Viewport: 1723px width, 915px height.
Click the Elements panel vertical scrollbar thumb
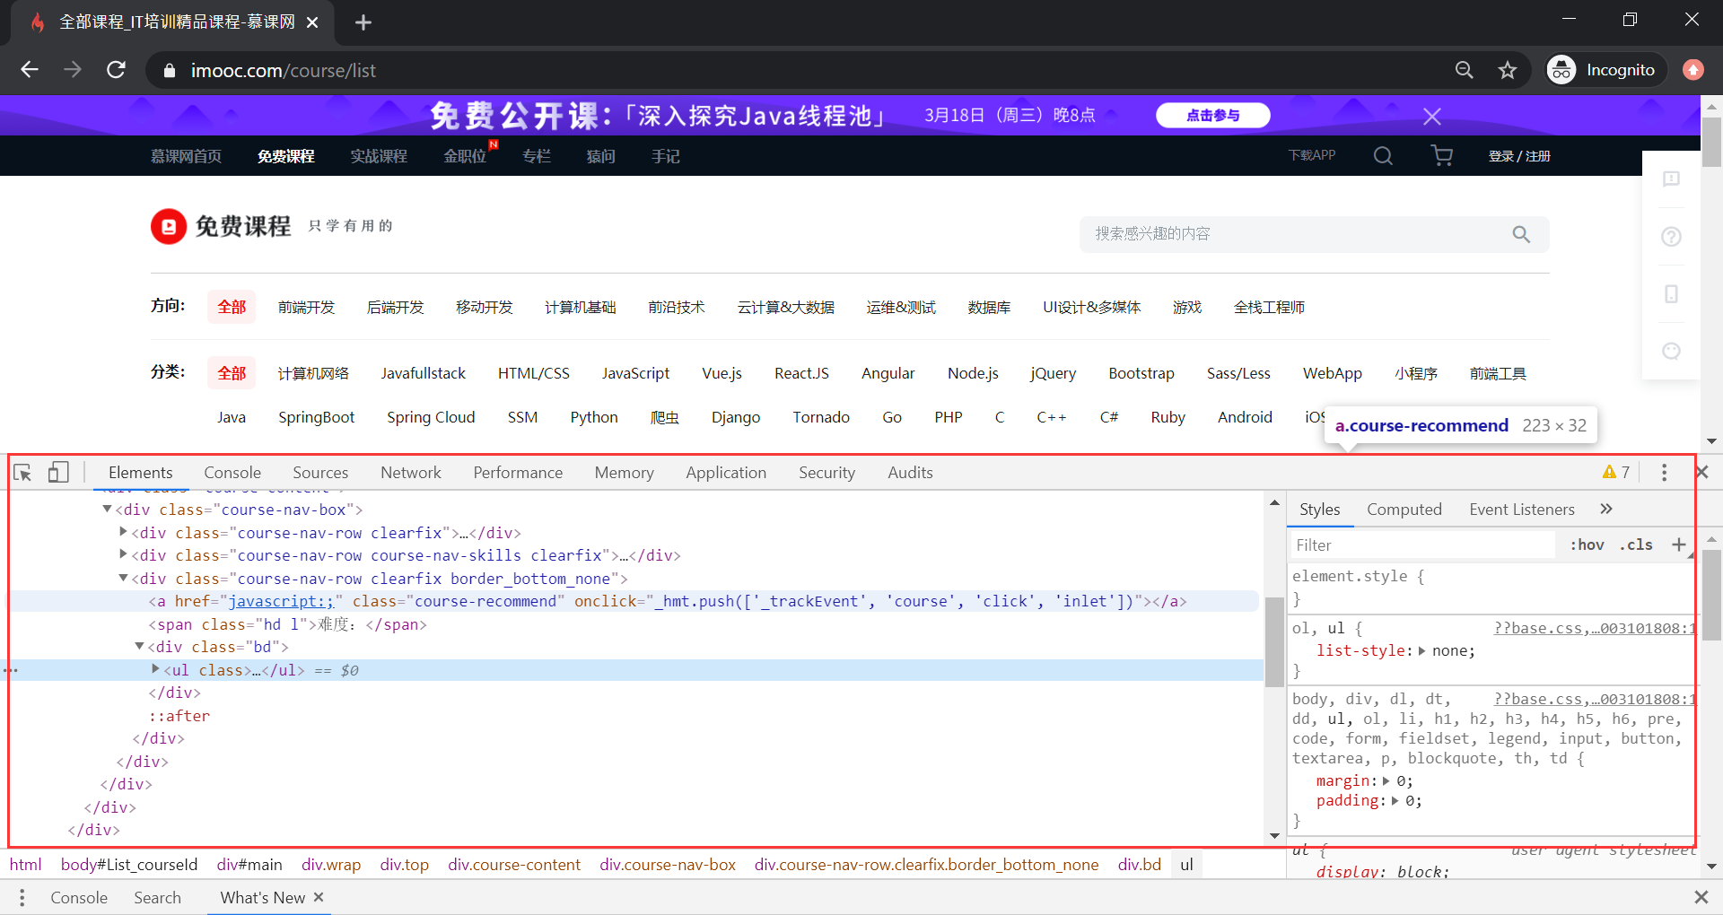tap(1274, 641)
